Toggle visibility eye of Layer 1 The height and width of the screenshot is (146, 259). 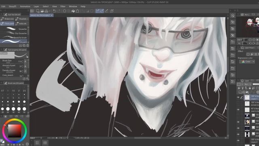pyautogui.click(x=238, y=97)
